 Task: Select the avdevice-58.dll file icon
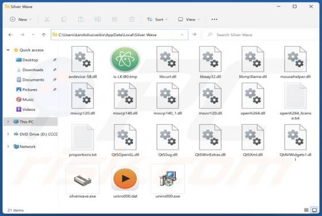83,59
